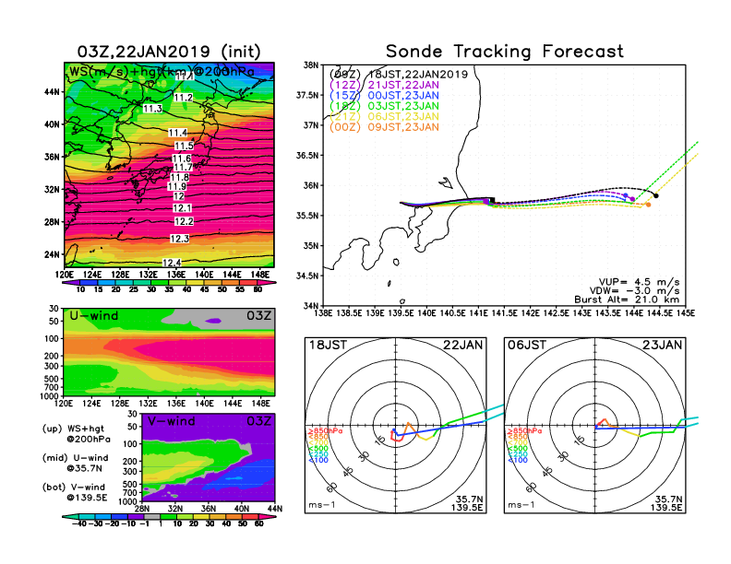Pick the purple below-10 swatch on wind-speed colorbar
The height and width of the screenshot is (564, 731).
[70, 283]
